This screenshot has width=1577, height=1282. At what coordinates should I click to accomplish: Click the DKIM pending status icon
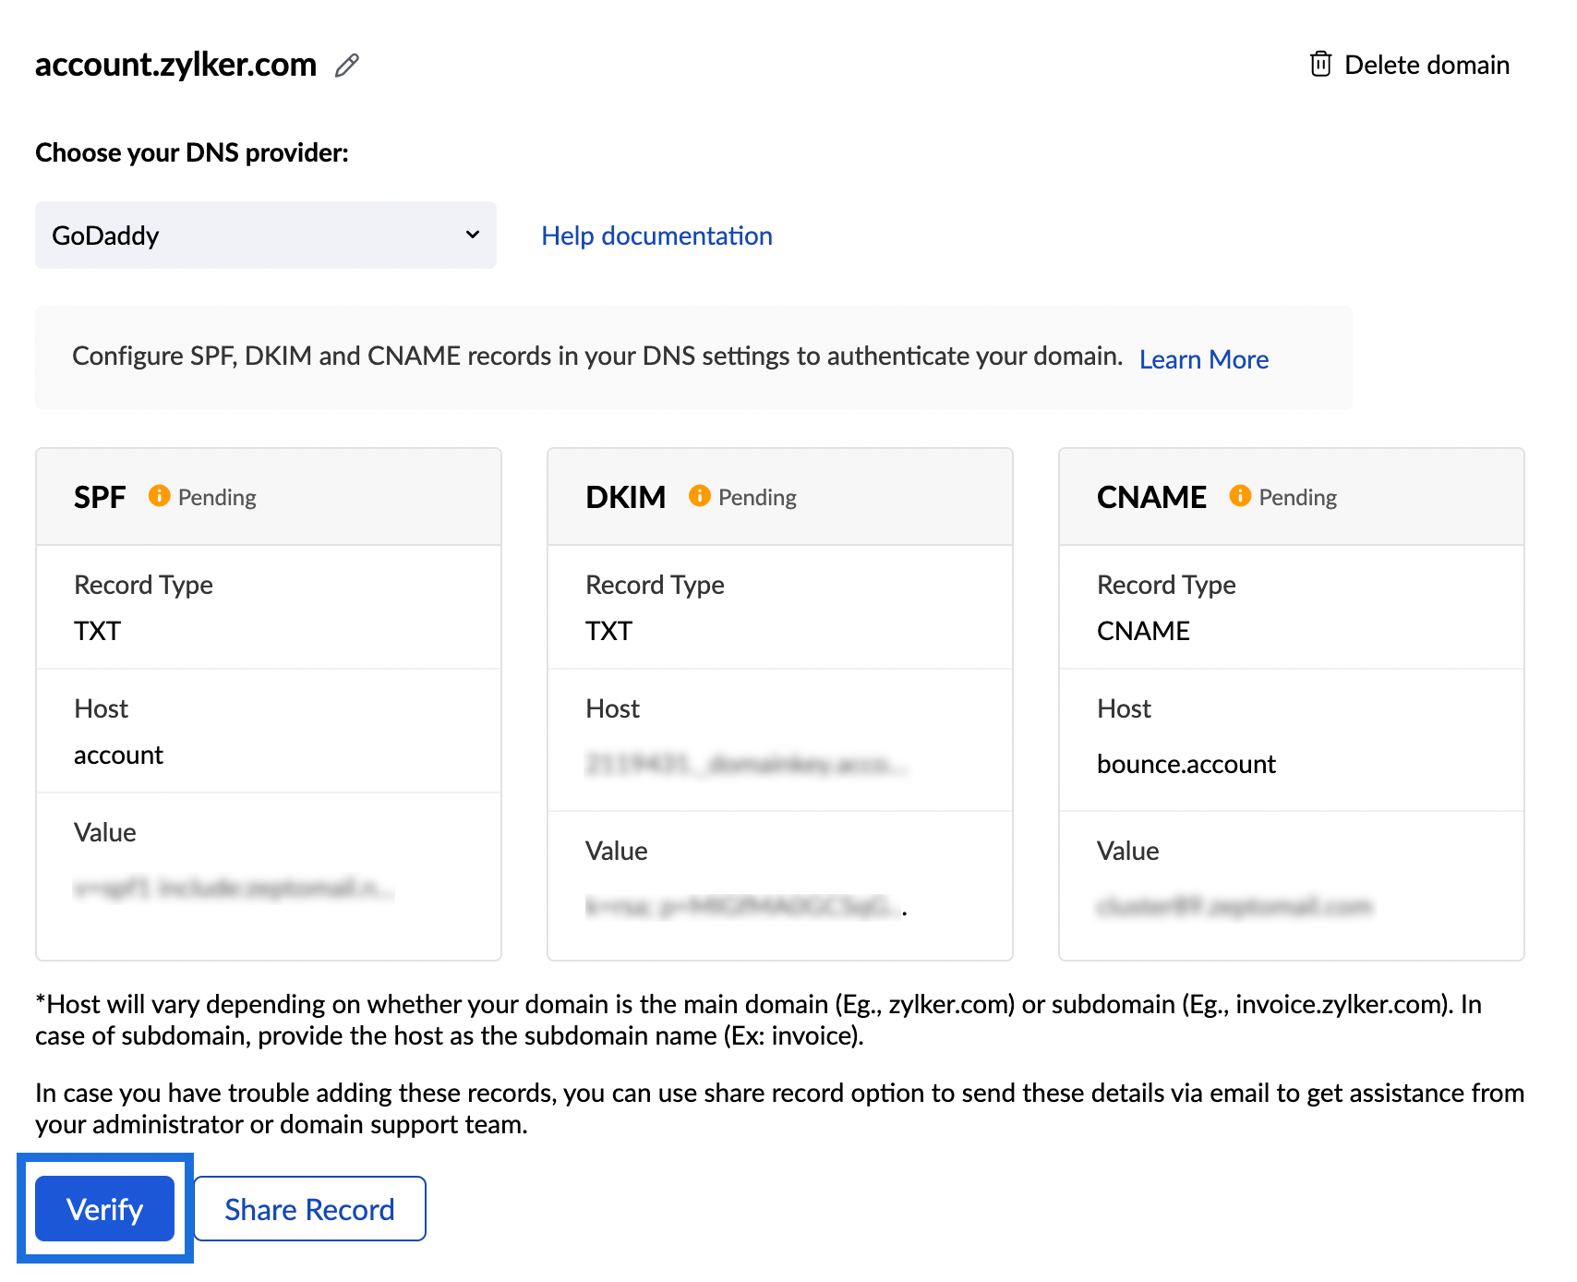click(x=699, y=496)
